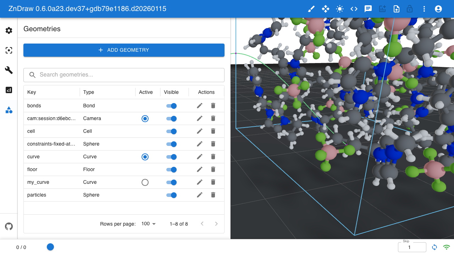454x255 pixels.
Task: Open the code console icon
Action: (354, 9)
